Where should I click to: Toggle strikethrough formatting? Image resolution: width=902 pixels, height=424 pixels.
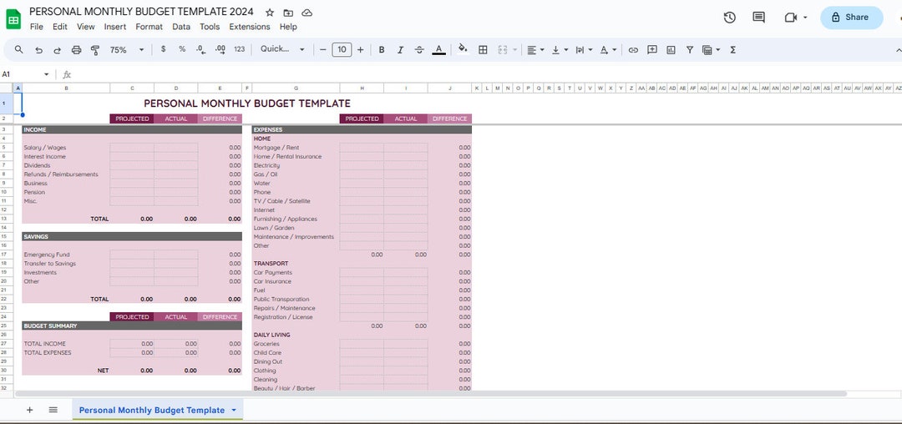pyautogui.click(x=419, y=50)
